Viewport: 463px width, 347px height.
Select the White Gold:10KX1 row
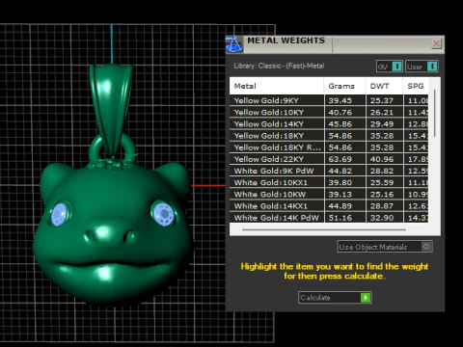(x=329, y=183)
